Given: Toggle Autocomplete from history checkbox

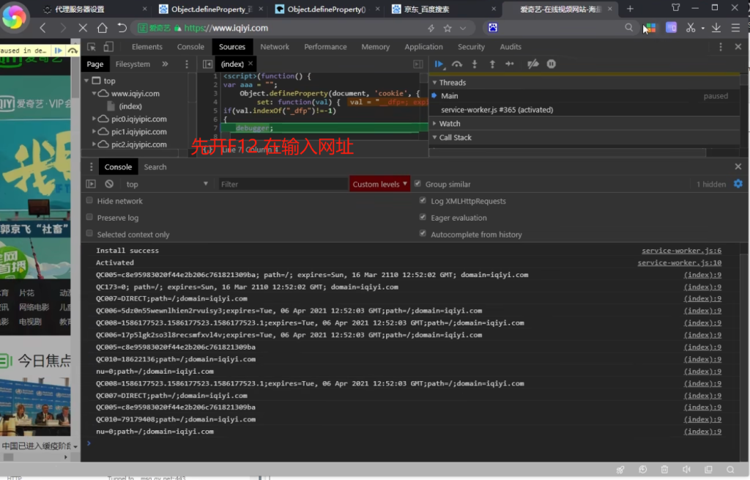Looking at the screenshot, I should click(423, 234).
